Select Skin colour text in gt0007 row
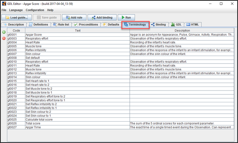238x143 pixels. (x=77, y=54)
